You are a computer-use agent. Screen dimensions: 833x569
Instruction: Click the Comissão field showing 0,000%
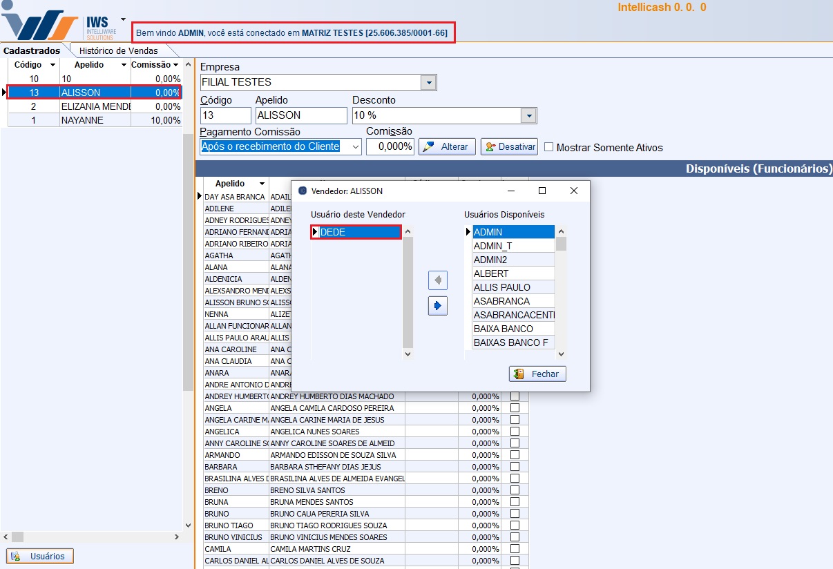(390, 146)
